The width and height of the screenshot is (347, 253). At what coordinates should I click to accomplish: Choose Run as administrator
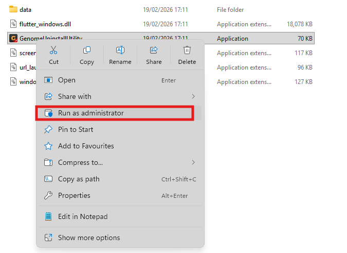90,113
